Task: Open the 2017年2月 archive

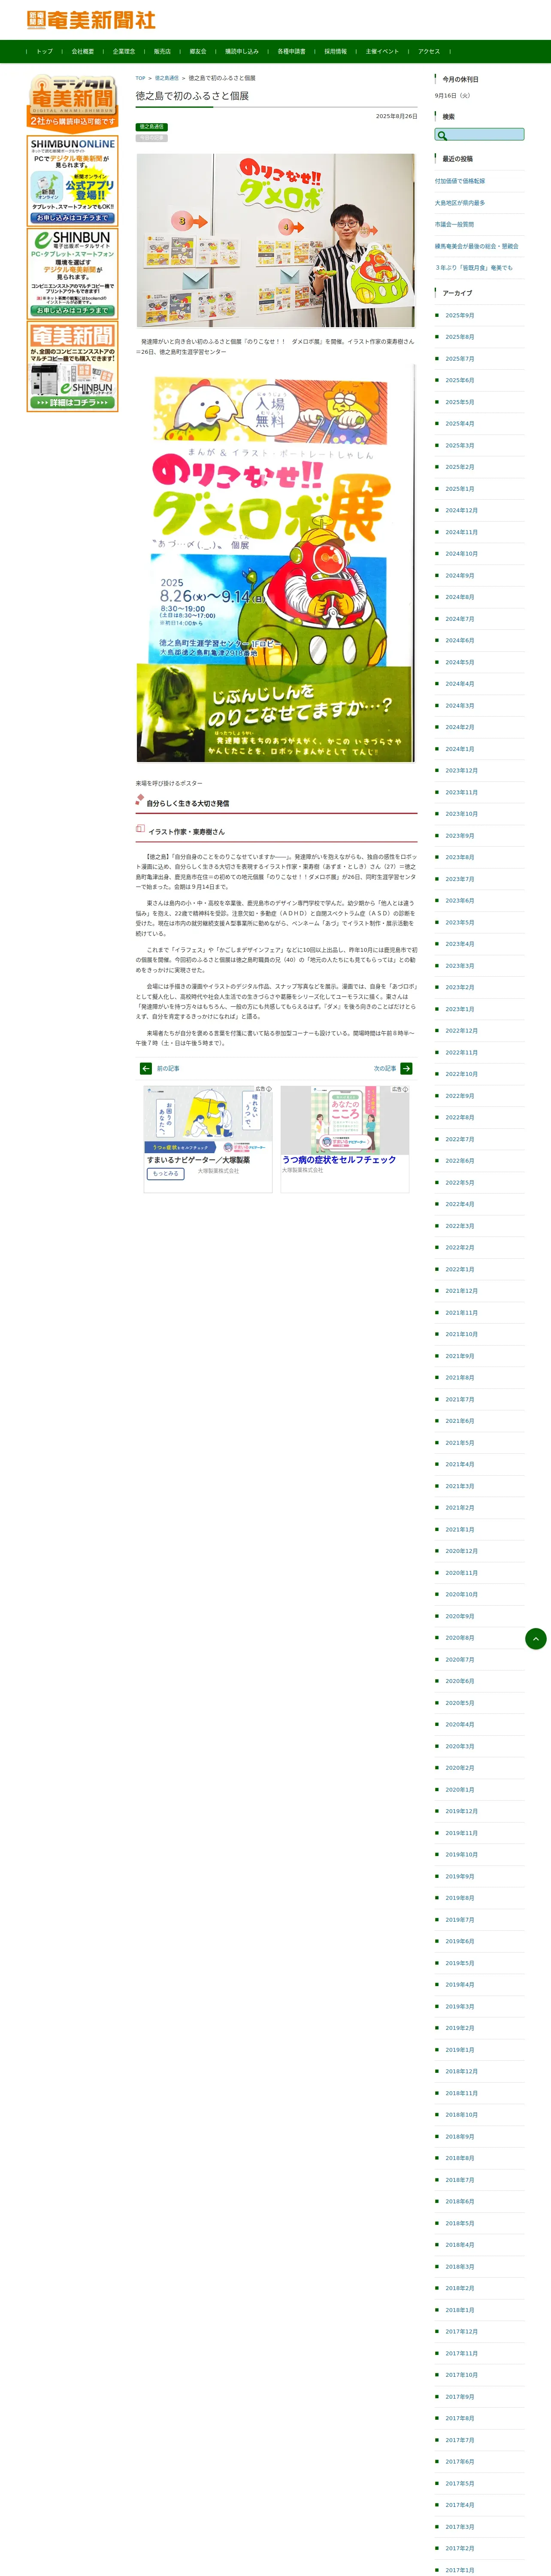Action: coord(460,2549)
